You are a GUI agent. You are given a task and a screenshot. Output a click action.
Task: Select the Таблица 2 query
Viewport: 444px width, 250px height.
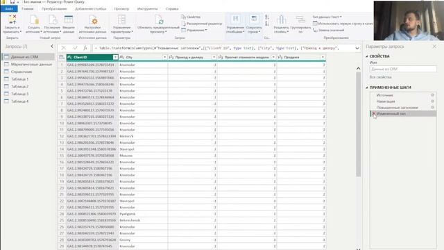pos(28,86)
